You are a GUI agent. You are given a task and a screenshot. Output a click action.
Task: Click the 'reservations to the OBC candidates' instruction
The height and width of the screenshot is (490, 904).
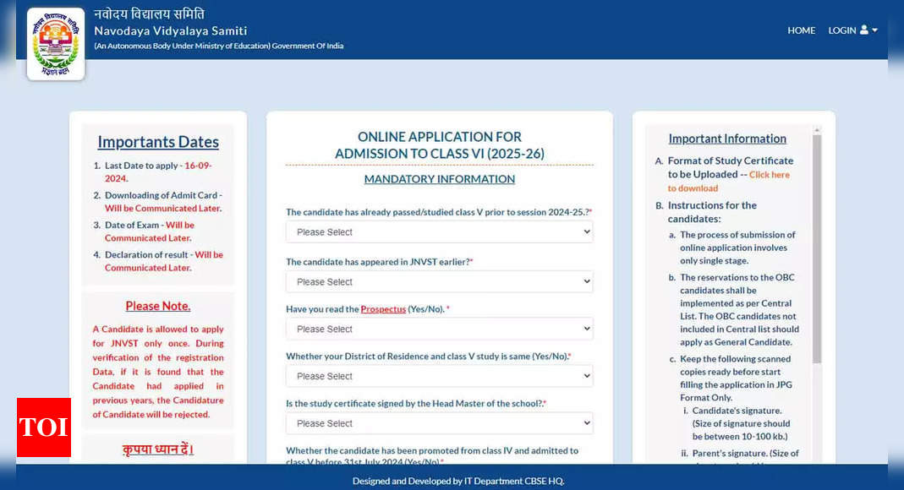pyautogui.click(x=739, y=310)
